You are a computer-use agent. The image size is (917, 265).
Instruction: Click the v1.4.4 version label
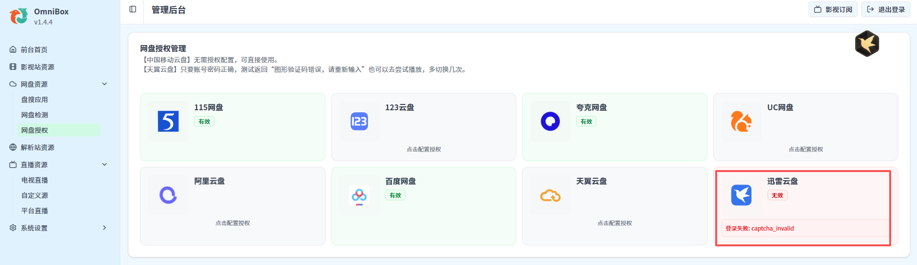tap(43, 22)
